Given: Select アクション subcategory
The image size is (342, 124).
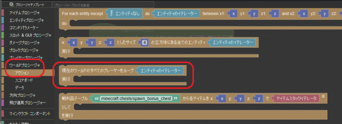Looking at the screenshot, I should pos(22,73).
